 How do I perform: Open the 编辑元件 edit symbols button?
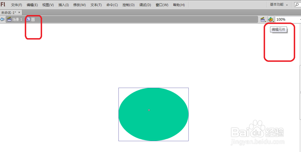[271, 19]
